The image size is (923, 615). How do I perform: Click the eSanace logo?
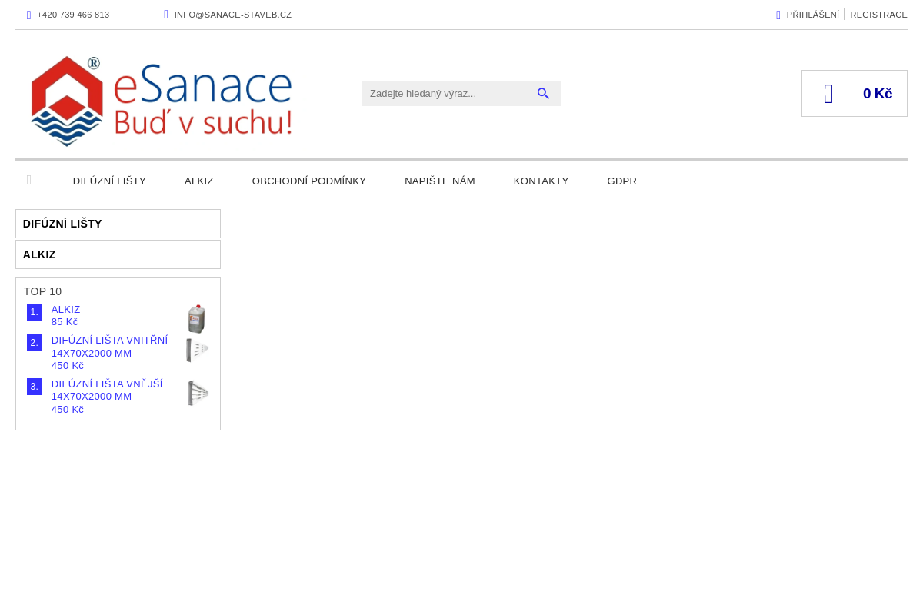(x=162, y=101)
